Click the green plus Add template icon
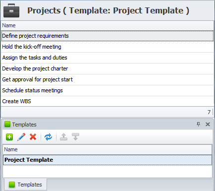The width and height of the screenshot is (215, 191). [9, 137]
